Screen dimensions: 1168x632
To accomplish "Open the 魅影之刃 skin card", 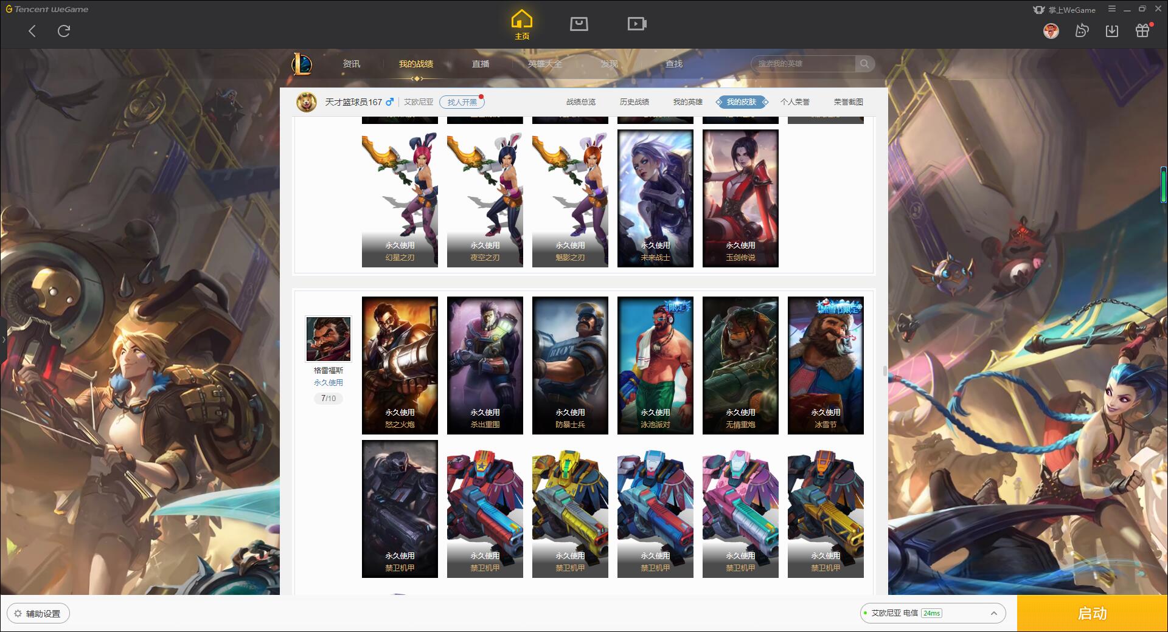I will 570,198.
